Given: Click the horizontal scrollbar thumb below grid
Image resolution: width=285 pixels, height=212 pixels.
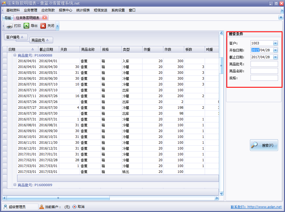Looking at the screenshot, I should pos(58,198).
